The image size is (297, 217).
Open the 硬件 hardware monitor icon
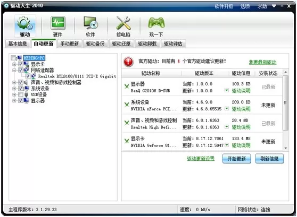click(x=58, y=26)
